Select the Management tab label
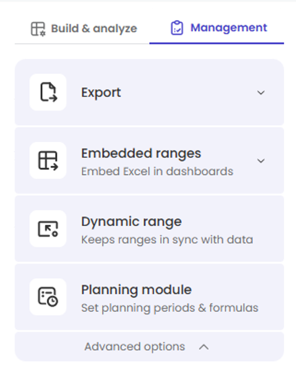Screen dimensions: 296x378 pyautogui.click(x=229, y=28)
